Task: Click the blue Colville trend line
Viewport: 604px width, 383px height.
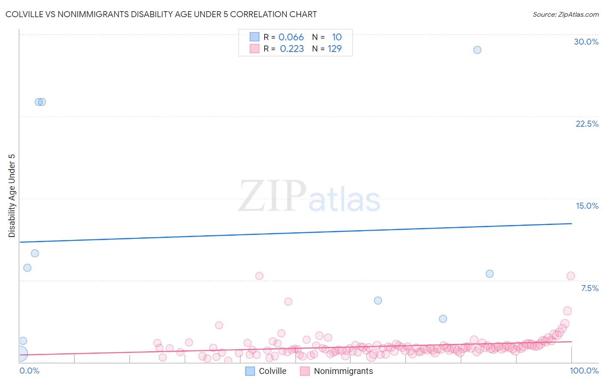Action: click(x=296, y=233)
